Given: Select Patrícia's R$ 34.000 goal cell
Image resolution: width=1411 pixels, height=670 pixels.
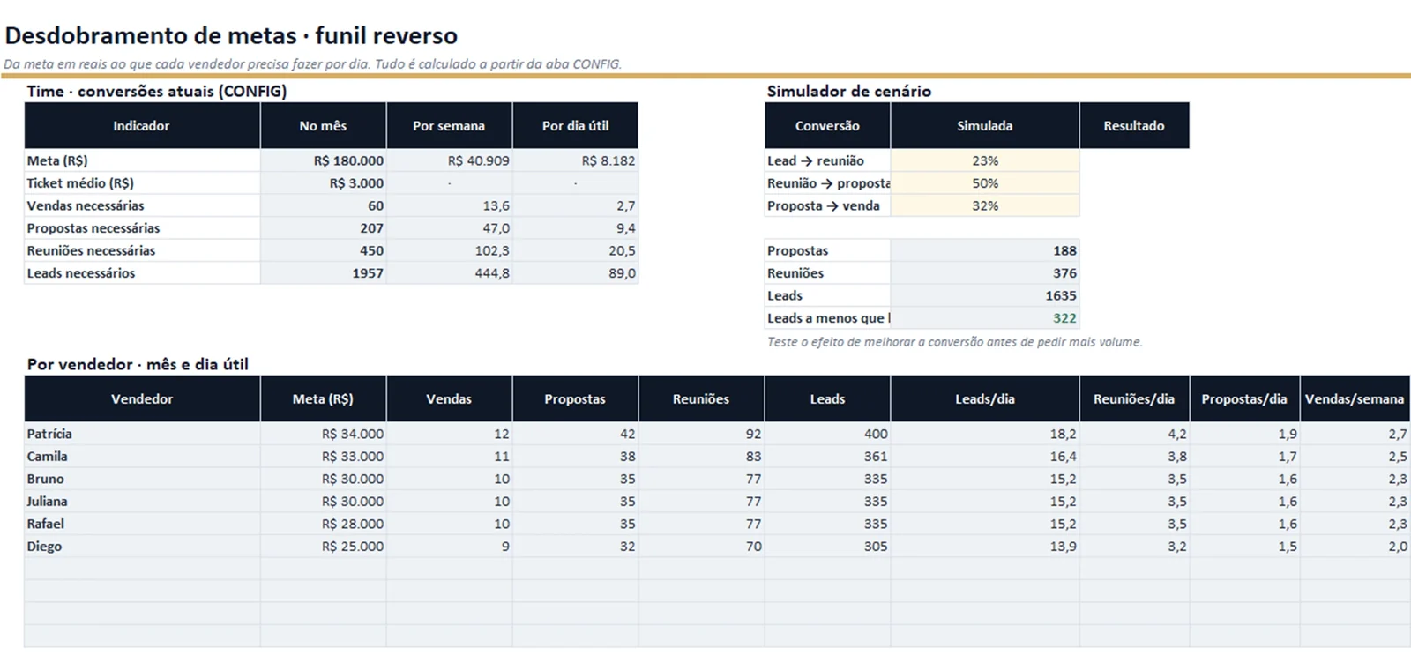Looking at the screenshot, I should [x=324, y=434].
